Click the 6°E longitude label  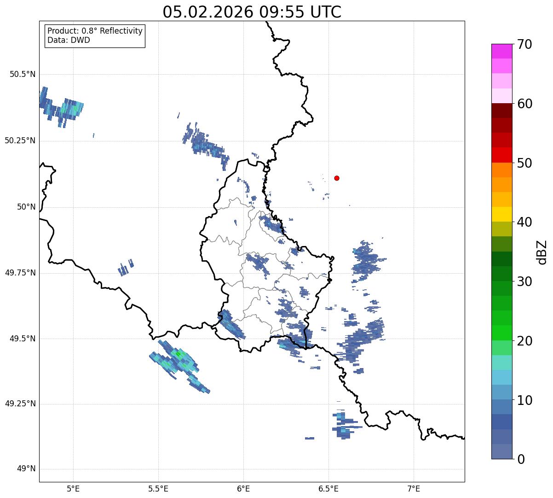click(243, 488)
